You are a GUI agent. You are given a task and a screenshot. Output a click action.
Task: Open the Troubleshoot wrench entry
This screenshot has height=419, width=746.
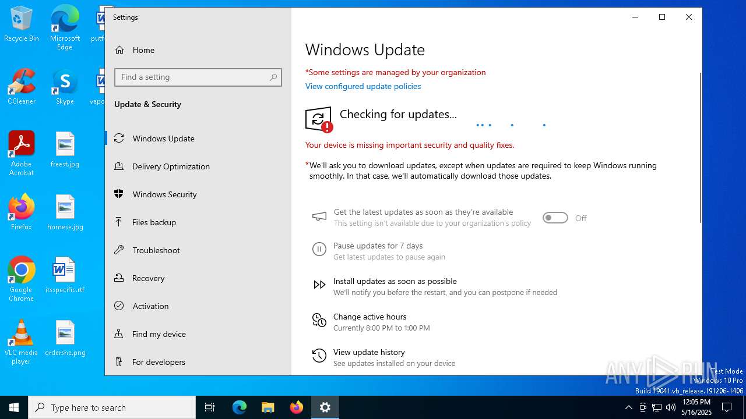tap(198, 250)
